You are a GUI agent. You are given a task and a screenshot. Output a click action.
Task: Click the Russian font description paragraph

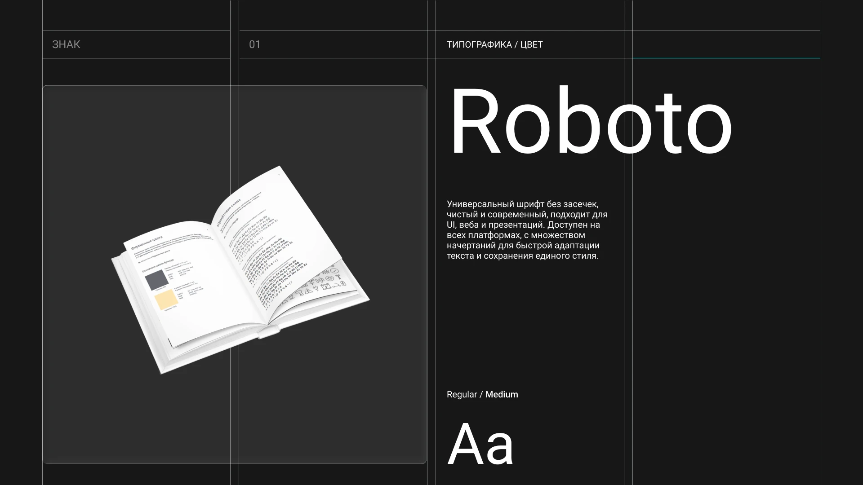click(x=527, y=230)
